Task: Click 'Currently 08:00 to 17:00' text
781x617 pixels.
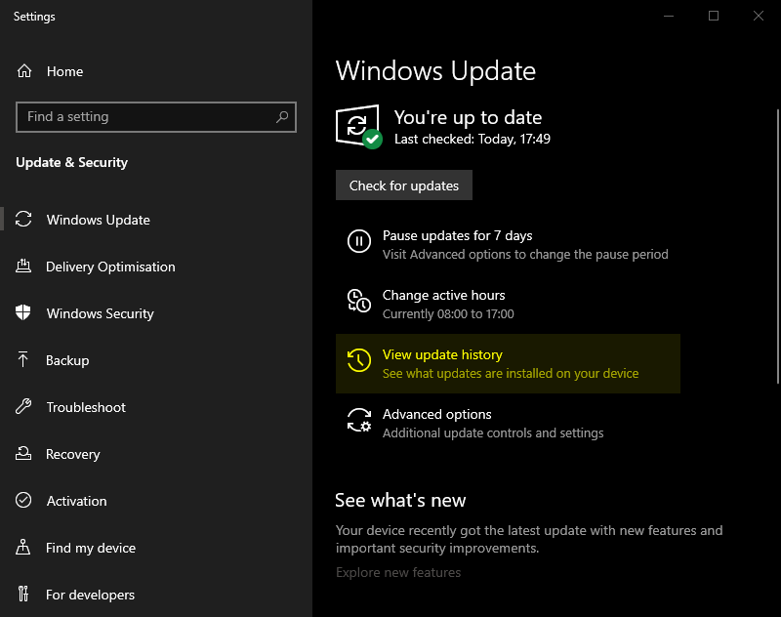Action: coord(448,313)
